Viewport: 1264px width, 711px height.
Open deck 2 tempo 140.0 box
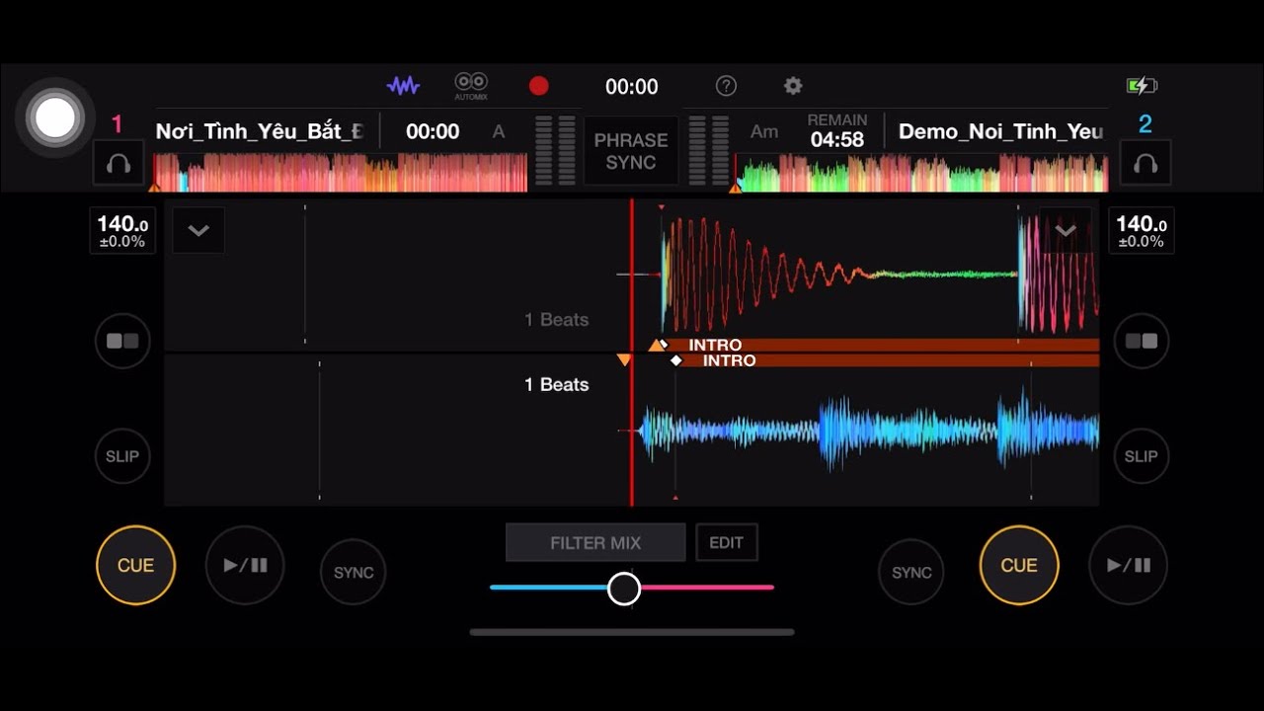click(1142, 231)
